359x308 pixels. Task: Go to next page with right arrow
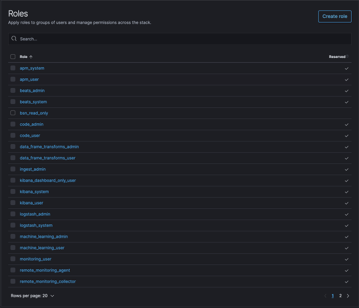point(348,296)
